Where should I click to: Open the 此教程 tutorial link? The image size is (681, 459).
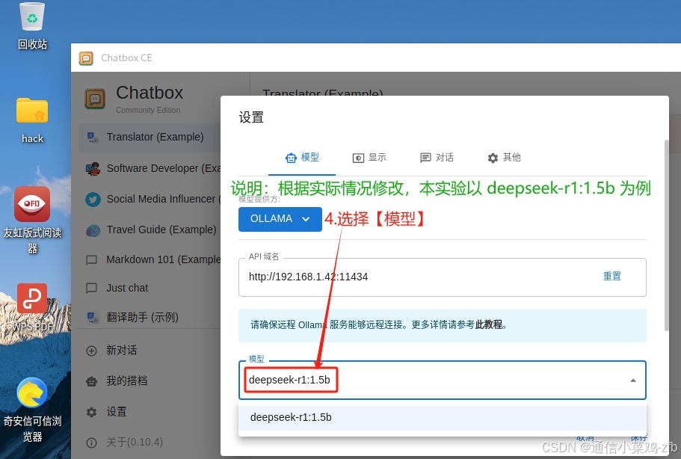tap(489, 325)
